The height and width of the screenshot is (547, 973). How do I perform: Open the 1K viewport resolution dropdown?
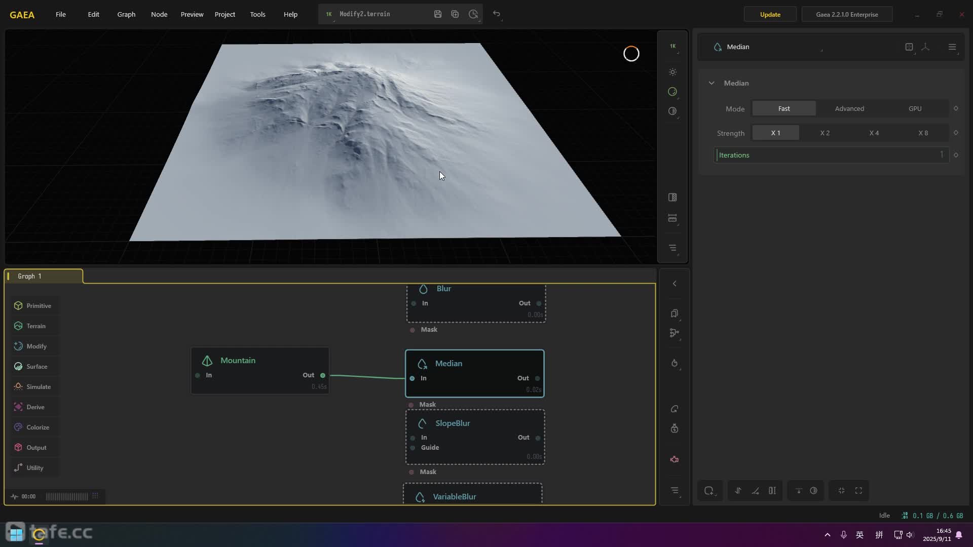[x=672, y=46]
